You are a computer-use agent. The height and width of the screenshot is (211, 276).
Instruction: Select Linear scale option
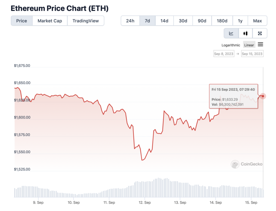[x=249, y=45]
